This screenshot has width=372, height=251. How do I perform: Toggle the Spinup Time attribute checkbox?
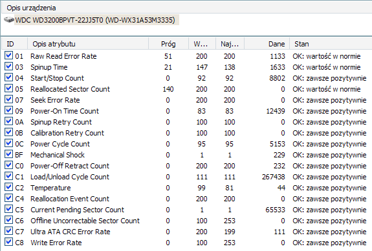(x=8, y=66)
